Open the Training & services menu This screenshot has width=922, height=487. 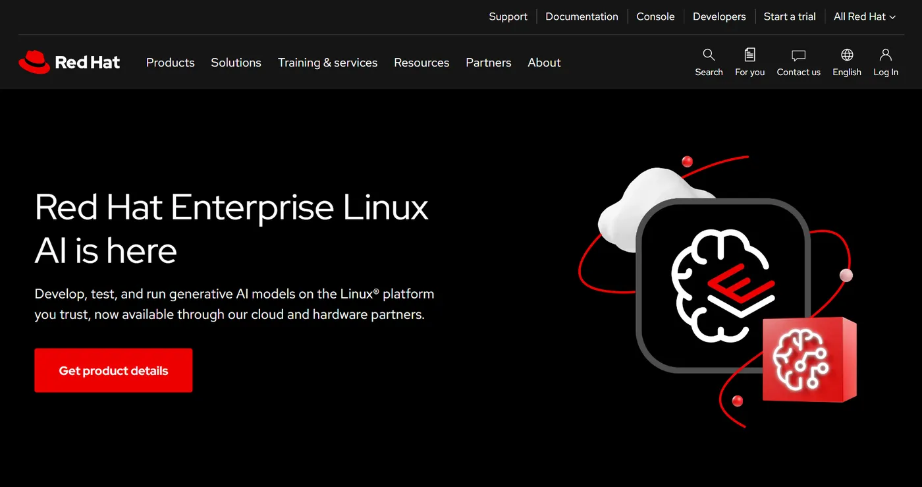[327, 63]
